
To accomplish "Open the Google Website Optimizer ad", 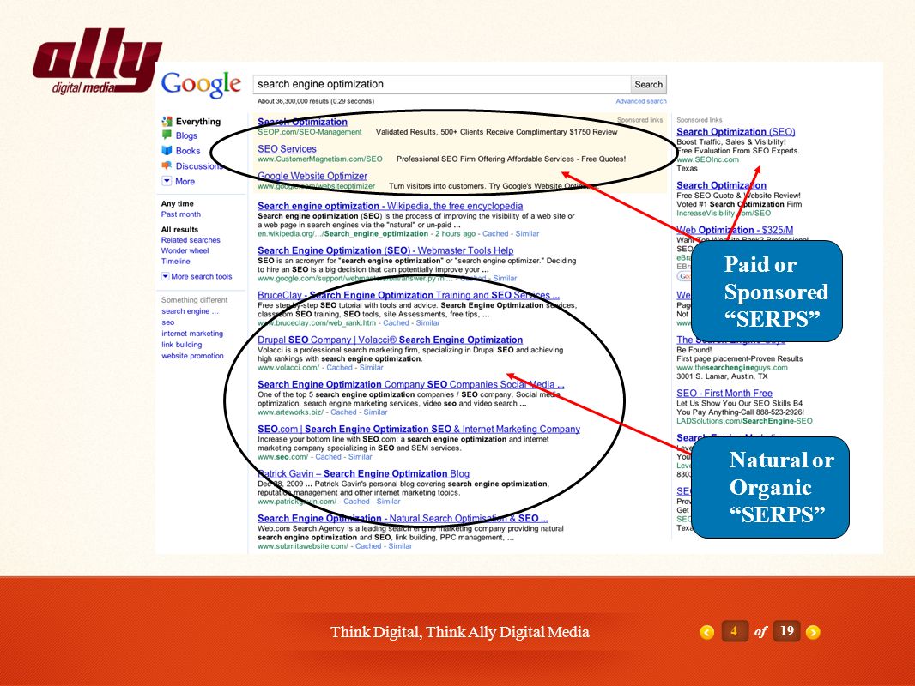I will coord(312,176).
